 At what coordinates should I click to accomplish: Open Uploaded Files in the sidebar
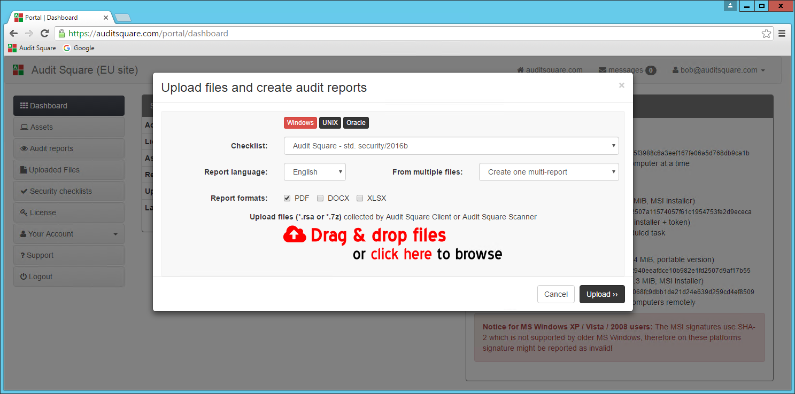[x=69, y=170]
